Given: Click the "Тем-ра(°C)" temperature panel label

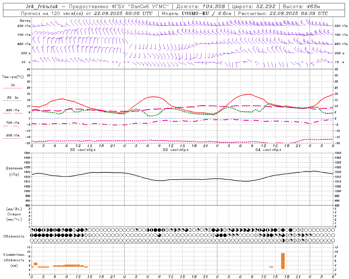Looking at the screenshot, I should click(13, 77).
